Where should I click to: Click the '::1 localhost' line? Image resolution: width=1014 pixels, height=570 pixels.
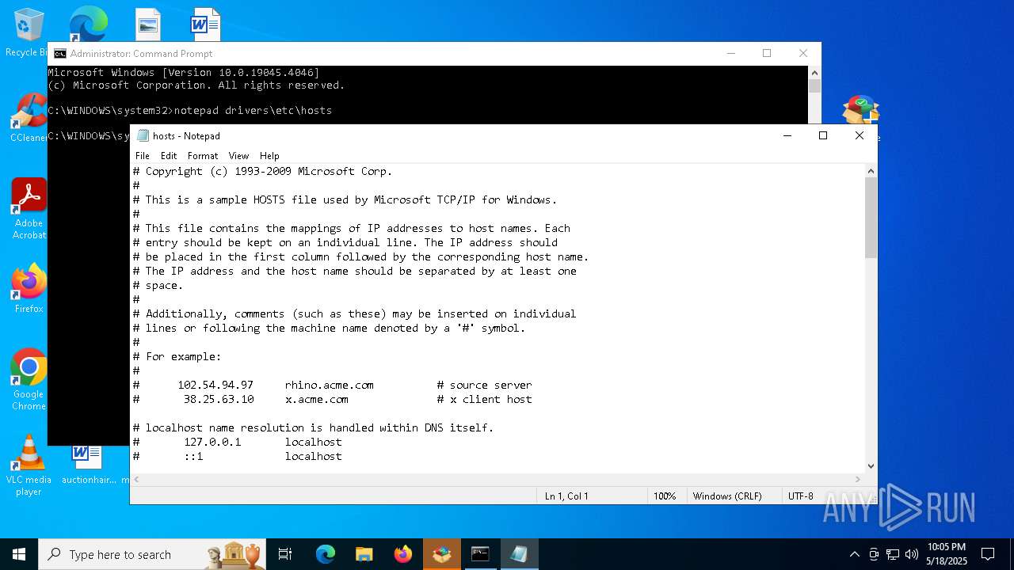(238, 456)
